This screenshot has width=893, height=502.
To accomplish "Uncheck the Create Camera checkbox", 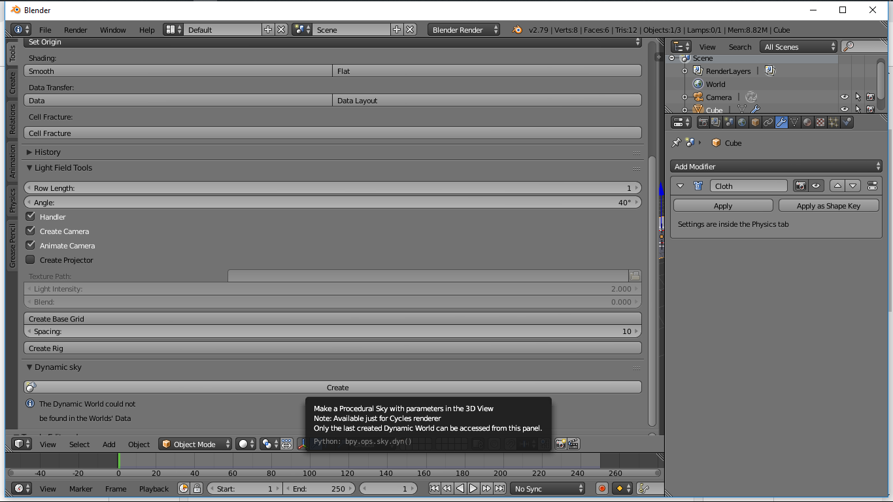I will 31,231.
